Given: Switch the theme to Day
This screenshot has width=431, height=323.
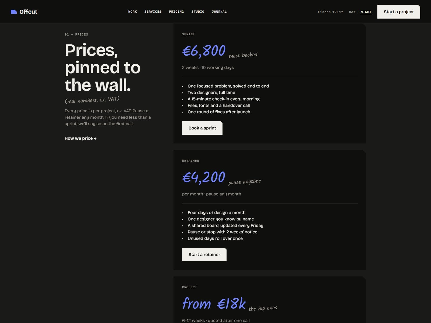Looking at the screenshot, I should pyautogui.click(x=352, y=12).
